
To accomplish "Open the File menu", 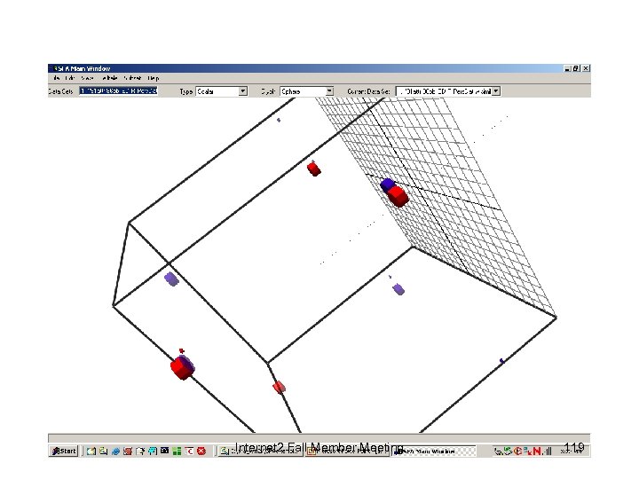I will tap(56, 78).
